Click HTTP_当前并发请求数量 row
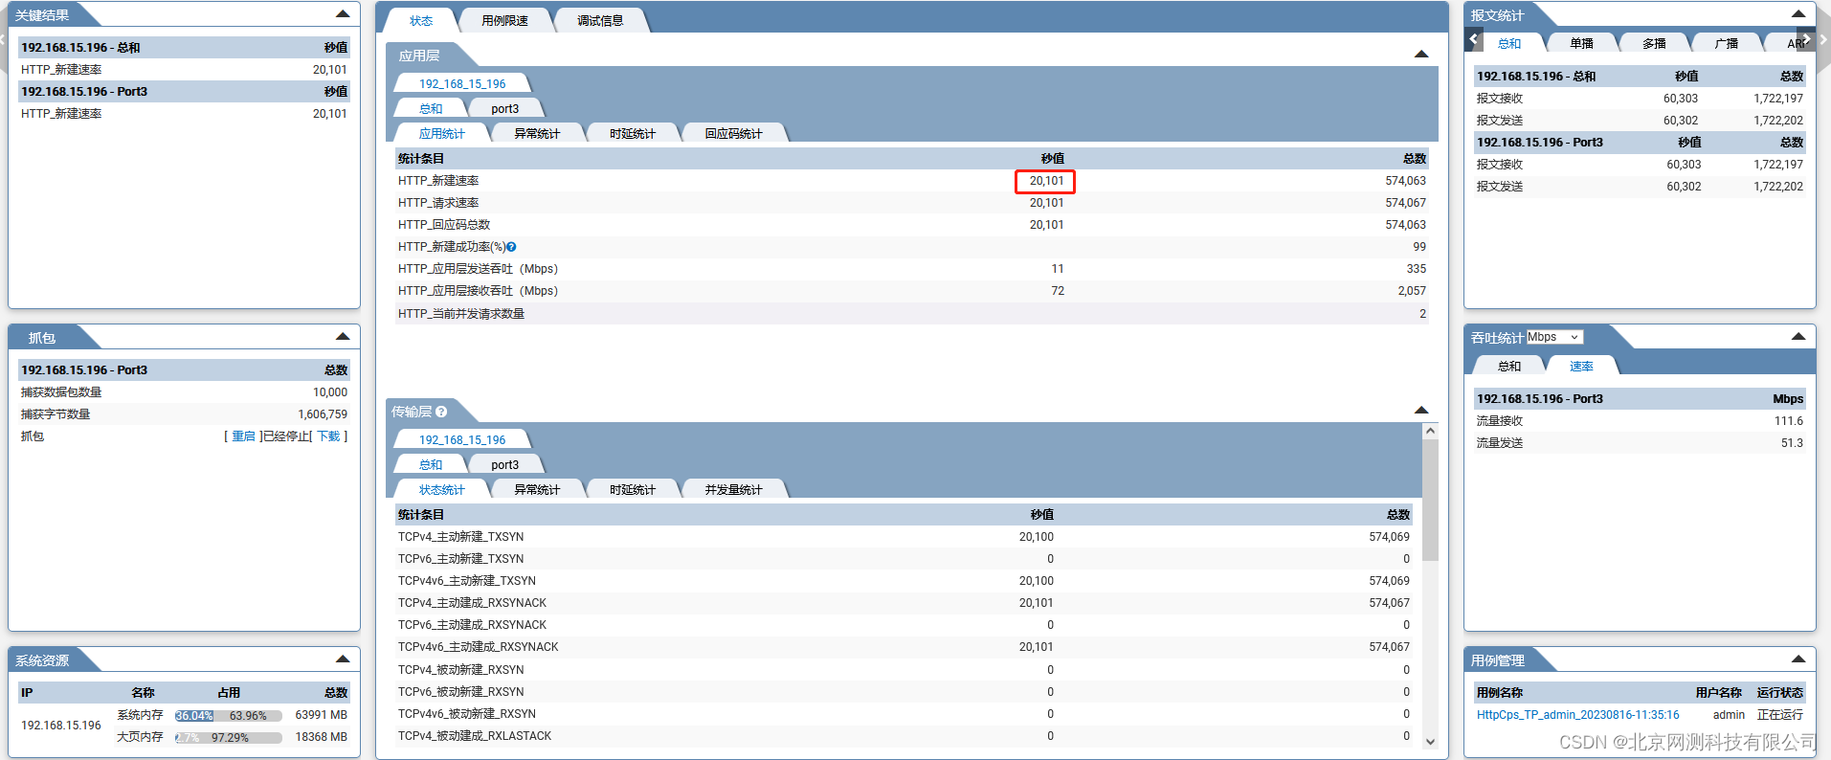This screenshot has width=1831, height=760. (911, 314)
